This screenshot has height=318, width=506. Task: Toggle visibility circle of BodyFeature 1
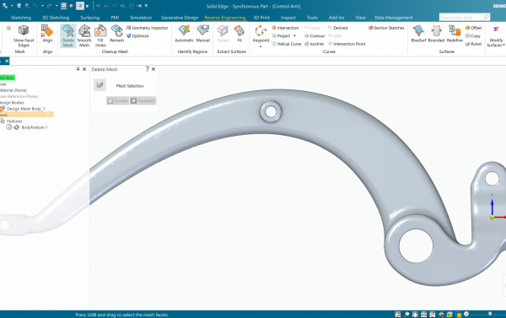(9, 127)
